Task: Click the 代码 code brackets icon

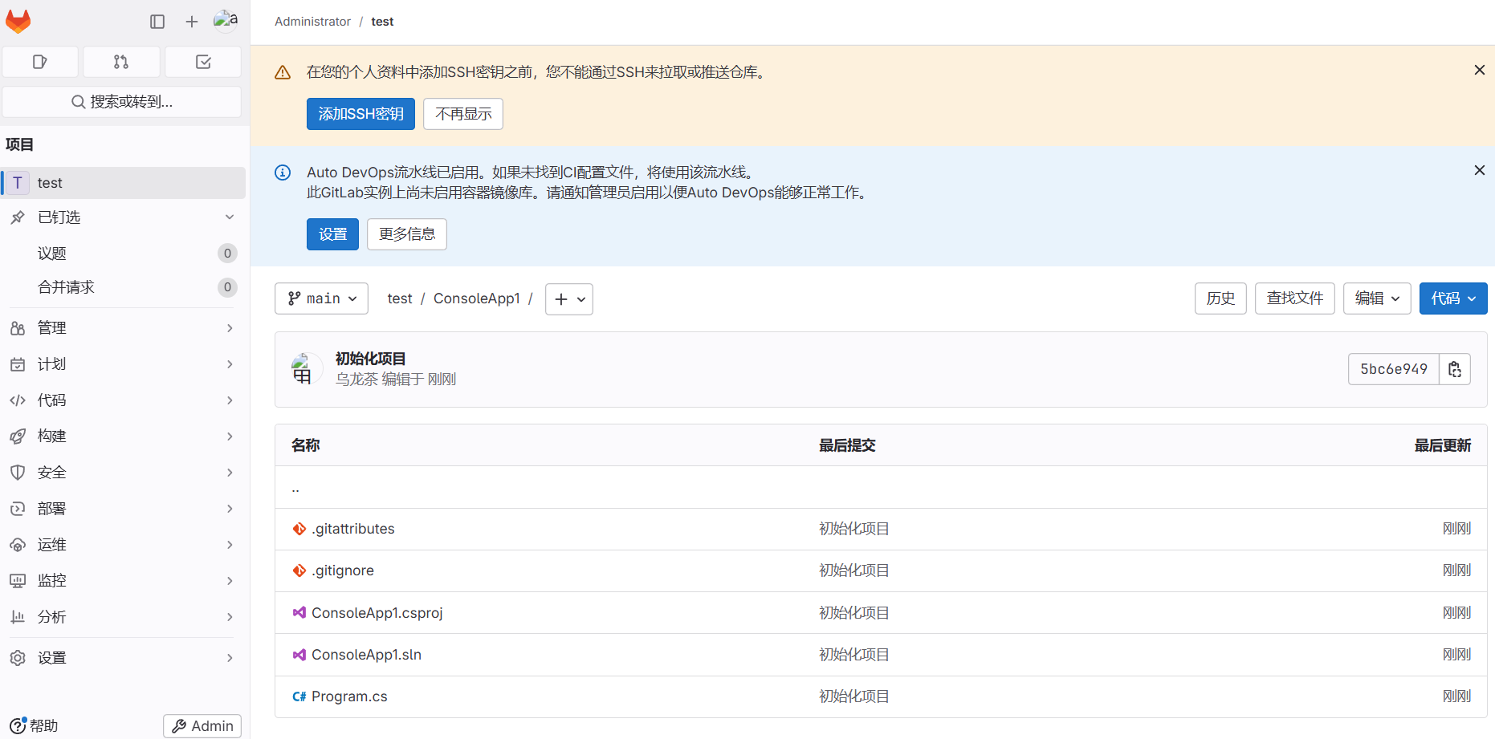Action: [x=18, y=400]
